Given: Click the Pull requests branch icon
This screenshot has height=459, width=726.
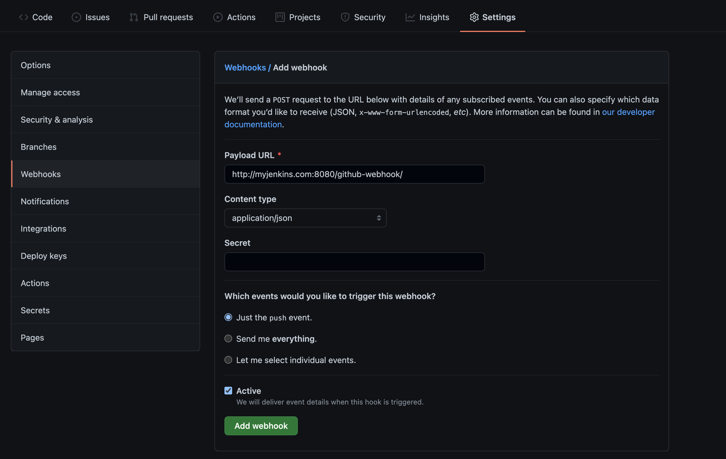Looking at the screenshot, I should point(134,17).
